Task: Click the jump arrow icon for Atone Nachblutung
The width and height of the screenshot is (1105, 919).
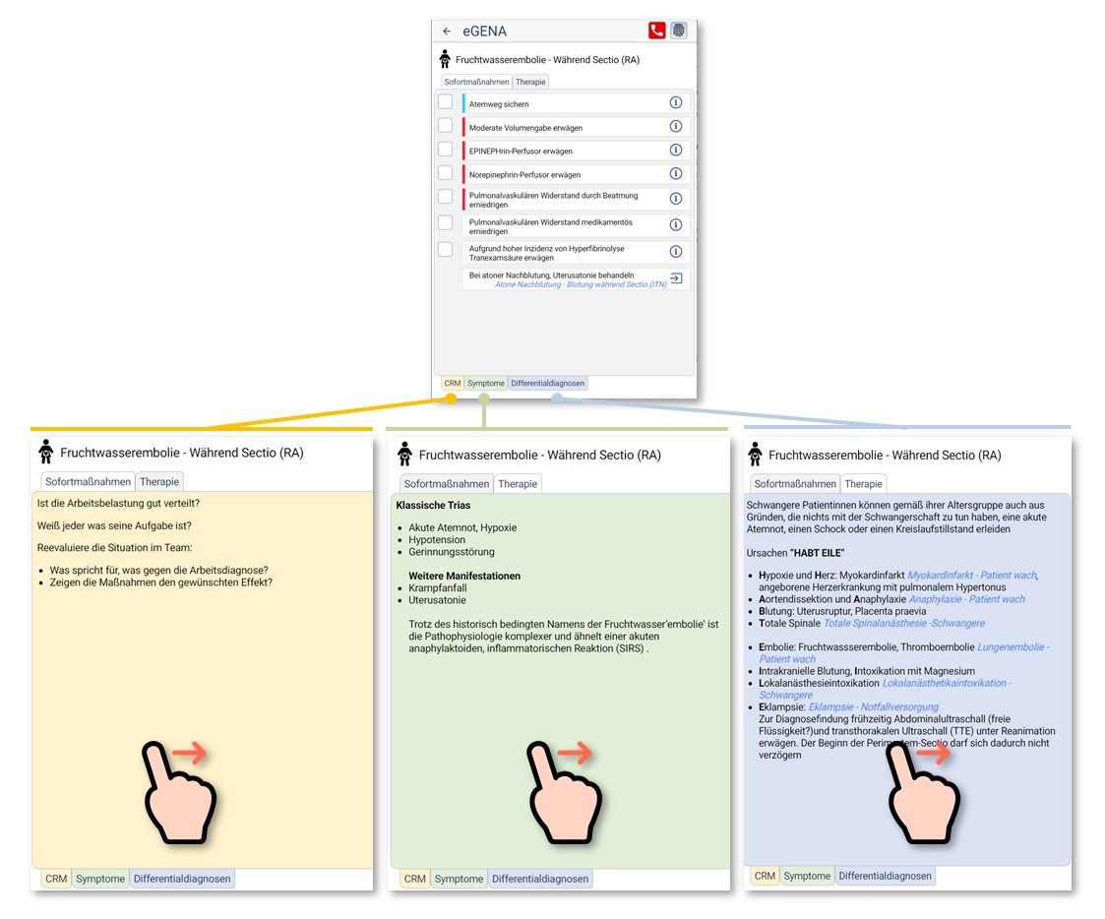Action: tap(676, 278)
